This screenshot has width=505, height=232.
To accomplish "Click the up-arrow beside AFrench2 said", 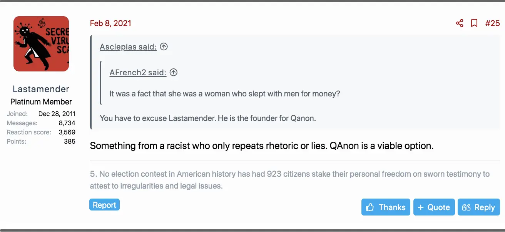I will 174,72.
